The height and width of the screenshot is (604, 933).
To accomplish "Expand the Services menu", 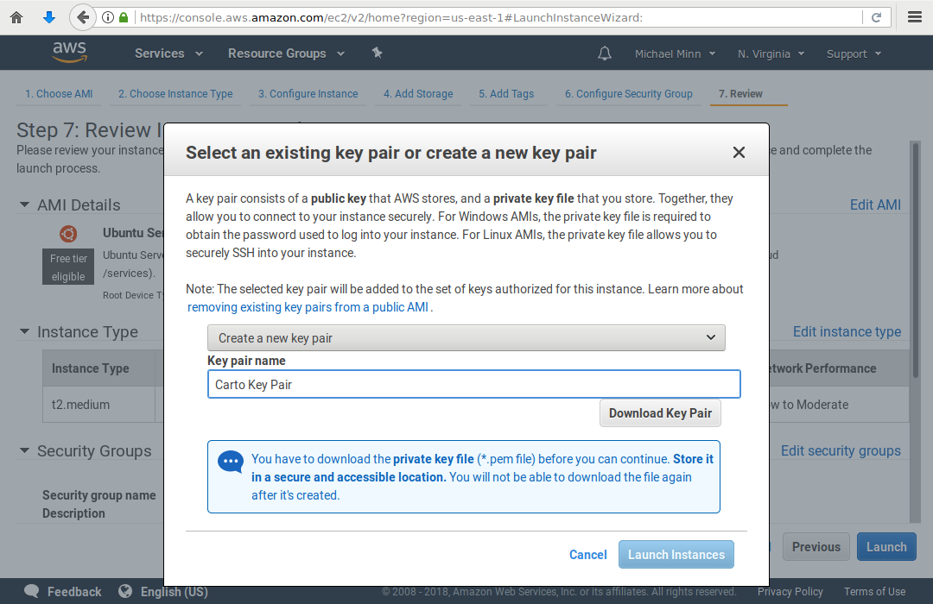I will [168, 53].
